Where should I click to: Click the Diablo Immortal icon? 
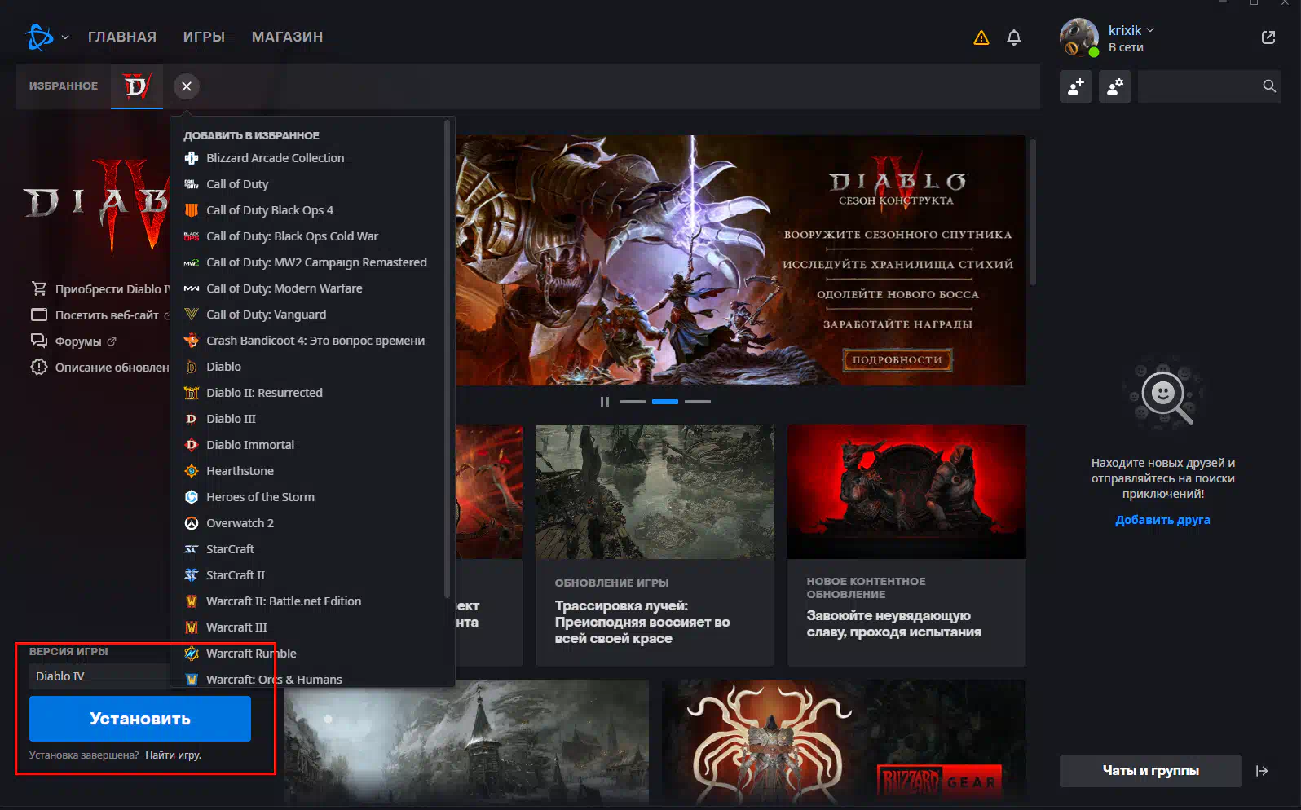(192, 445)
